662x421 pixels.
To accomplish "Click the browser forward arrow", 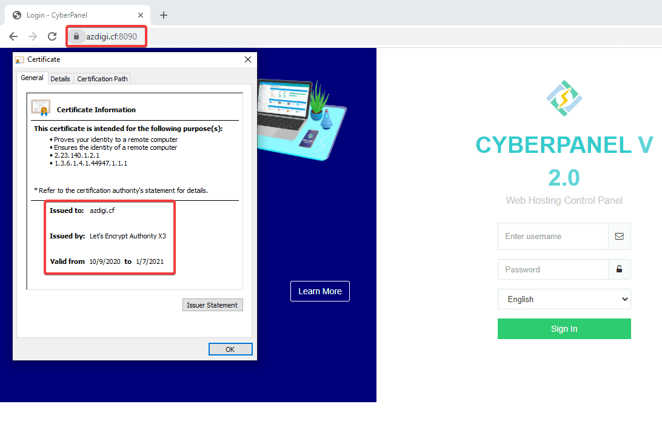I will point(33,36).
